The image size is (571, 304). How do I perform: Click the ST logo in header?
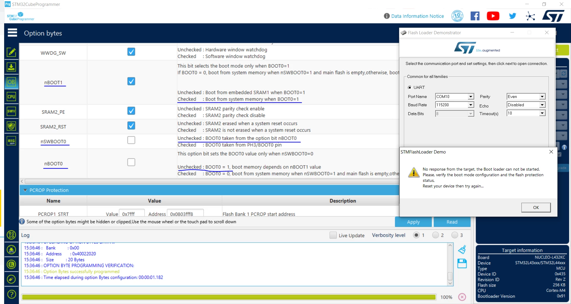(x=553, y=16)
